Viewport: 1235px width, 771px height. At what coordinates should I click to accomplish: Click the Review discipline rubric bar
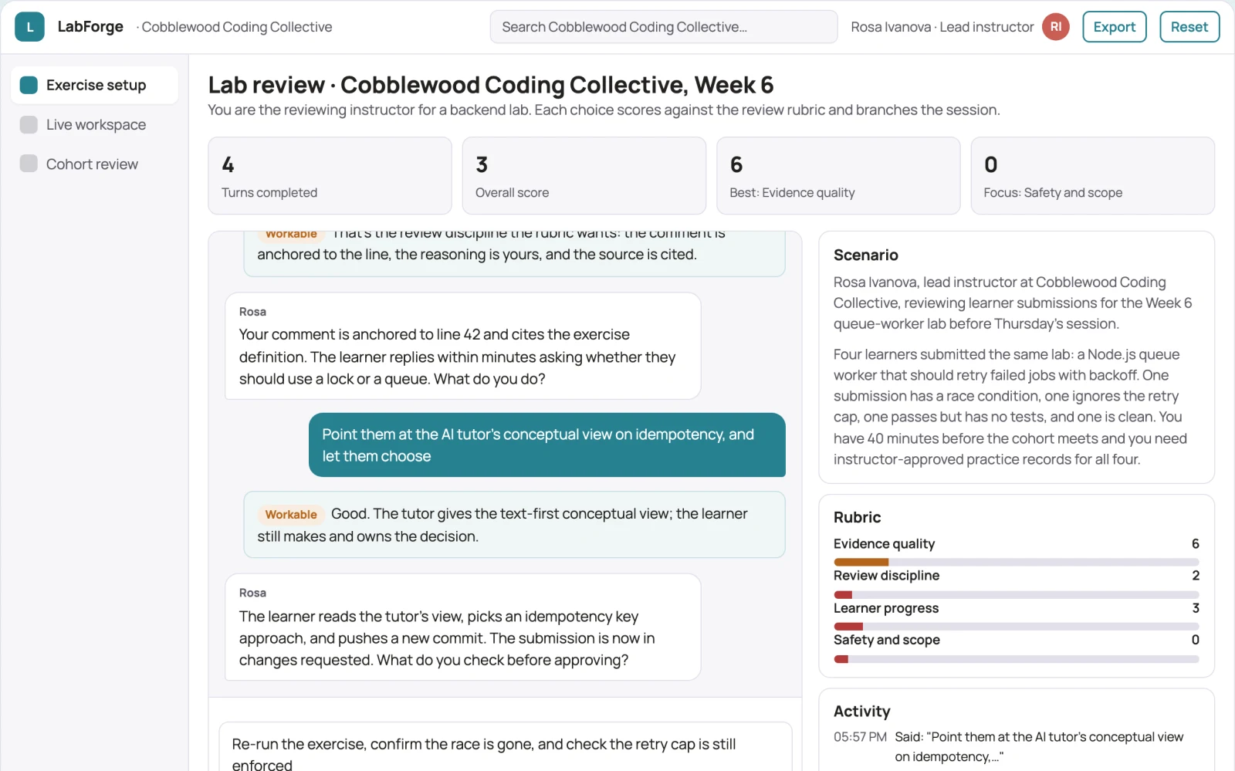click(1017, 594)
